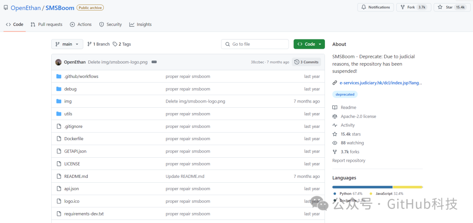Open commit hash 38ccbec
Screen dimensions: 473x223
click(x=258, y=62)
